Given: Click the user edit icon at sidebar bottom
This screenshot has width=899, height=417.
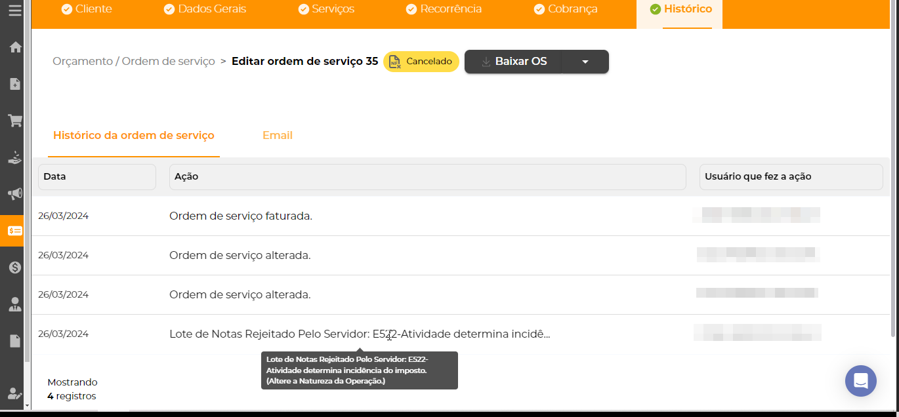Looking at the screenshot, I should tap(14, 393).
